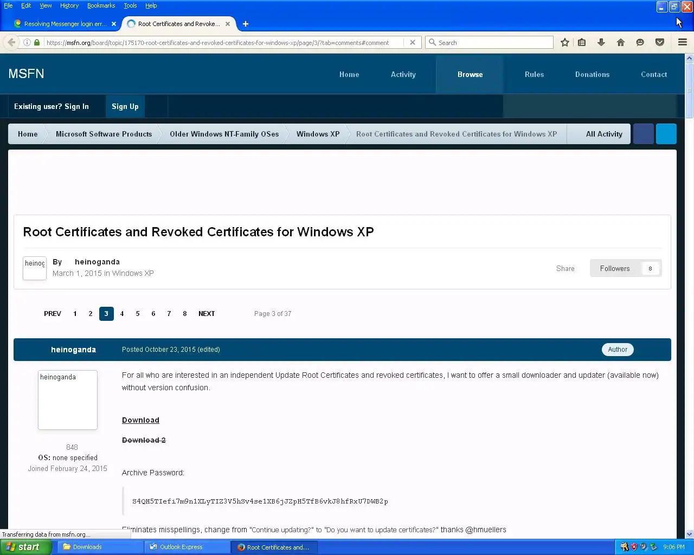Click the smiley face toolbar icon

640,42
